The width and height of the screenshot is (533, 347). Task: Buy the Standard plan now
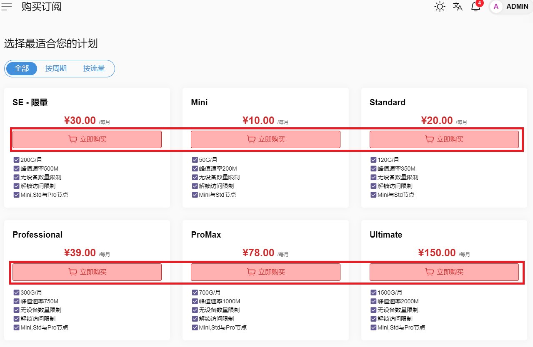coord(444,139)
